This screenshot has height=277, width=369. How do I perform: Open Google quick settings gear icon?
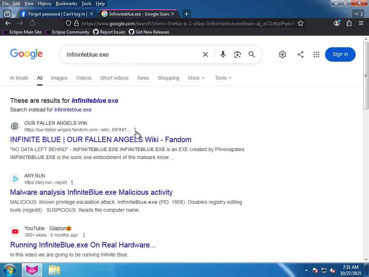tap(283, 54)
